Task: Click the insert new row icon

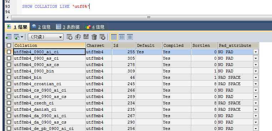Action: click(69, 37)
